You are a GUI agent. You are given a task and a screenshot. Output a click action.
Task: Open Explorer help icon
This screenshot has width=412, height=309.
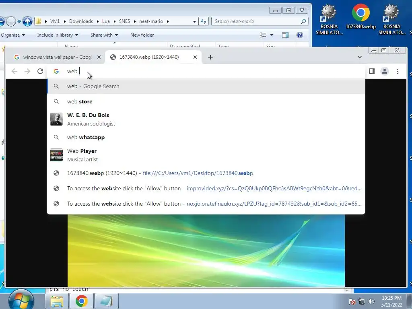point(299,35)
